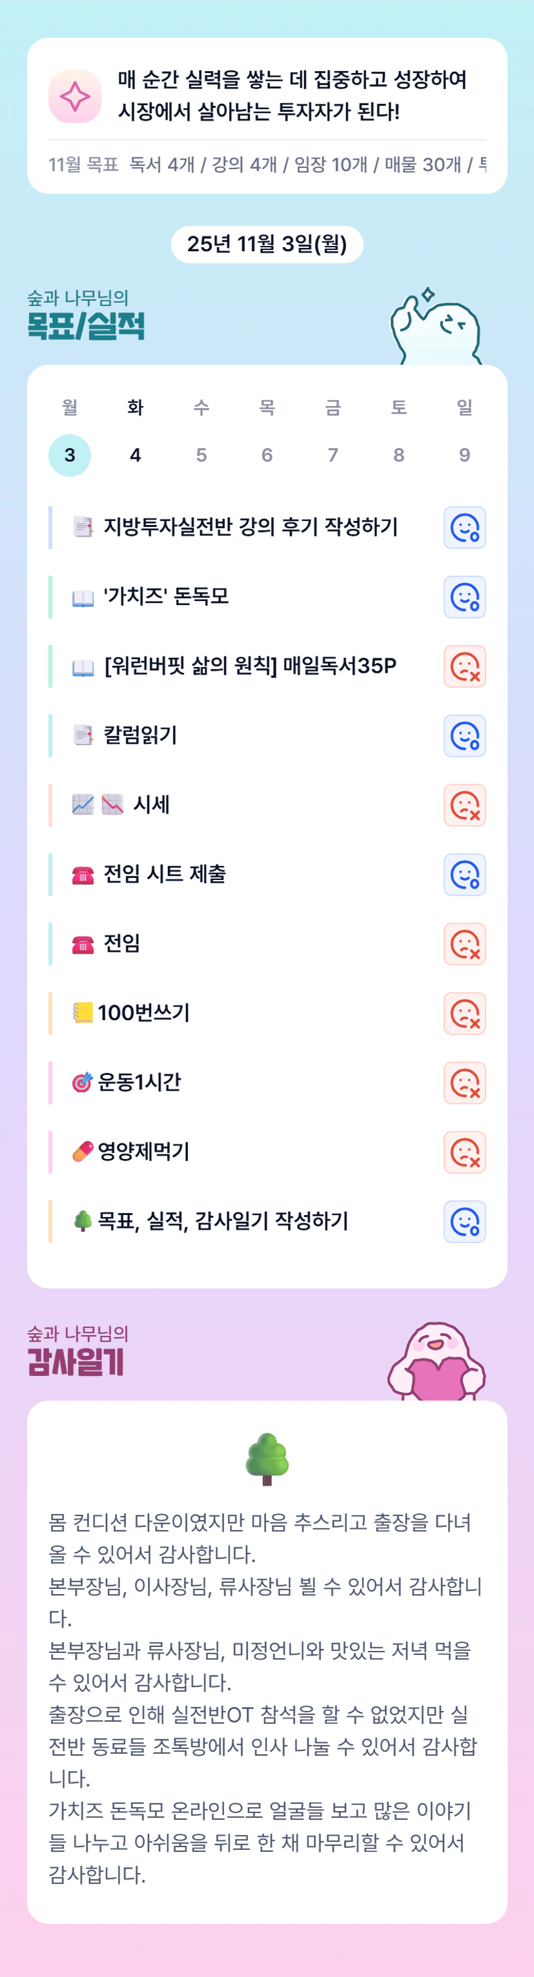Click the tree emoji in 감사일기 card
This screenshot has height=1977, width=534.
[x=267, y=1458]
